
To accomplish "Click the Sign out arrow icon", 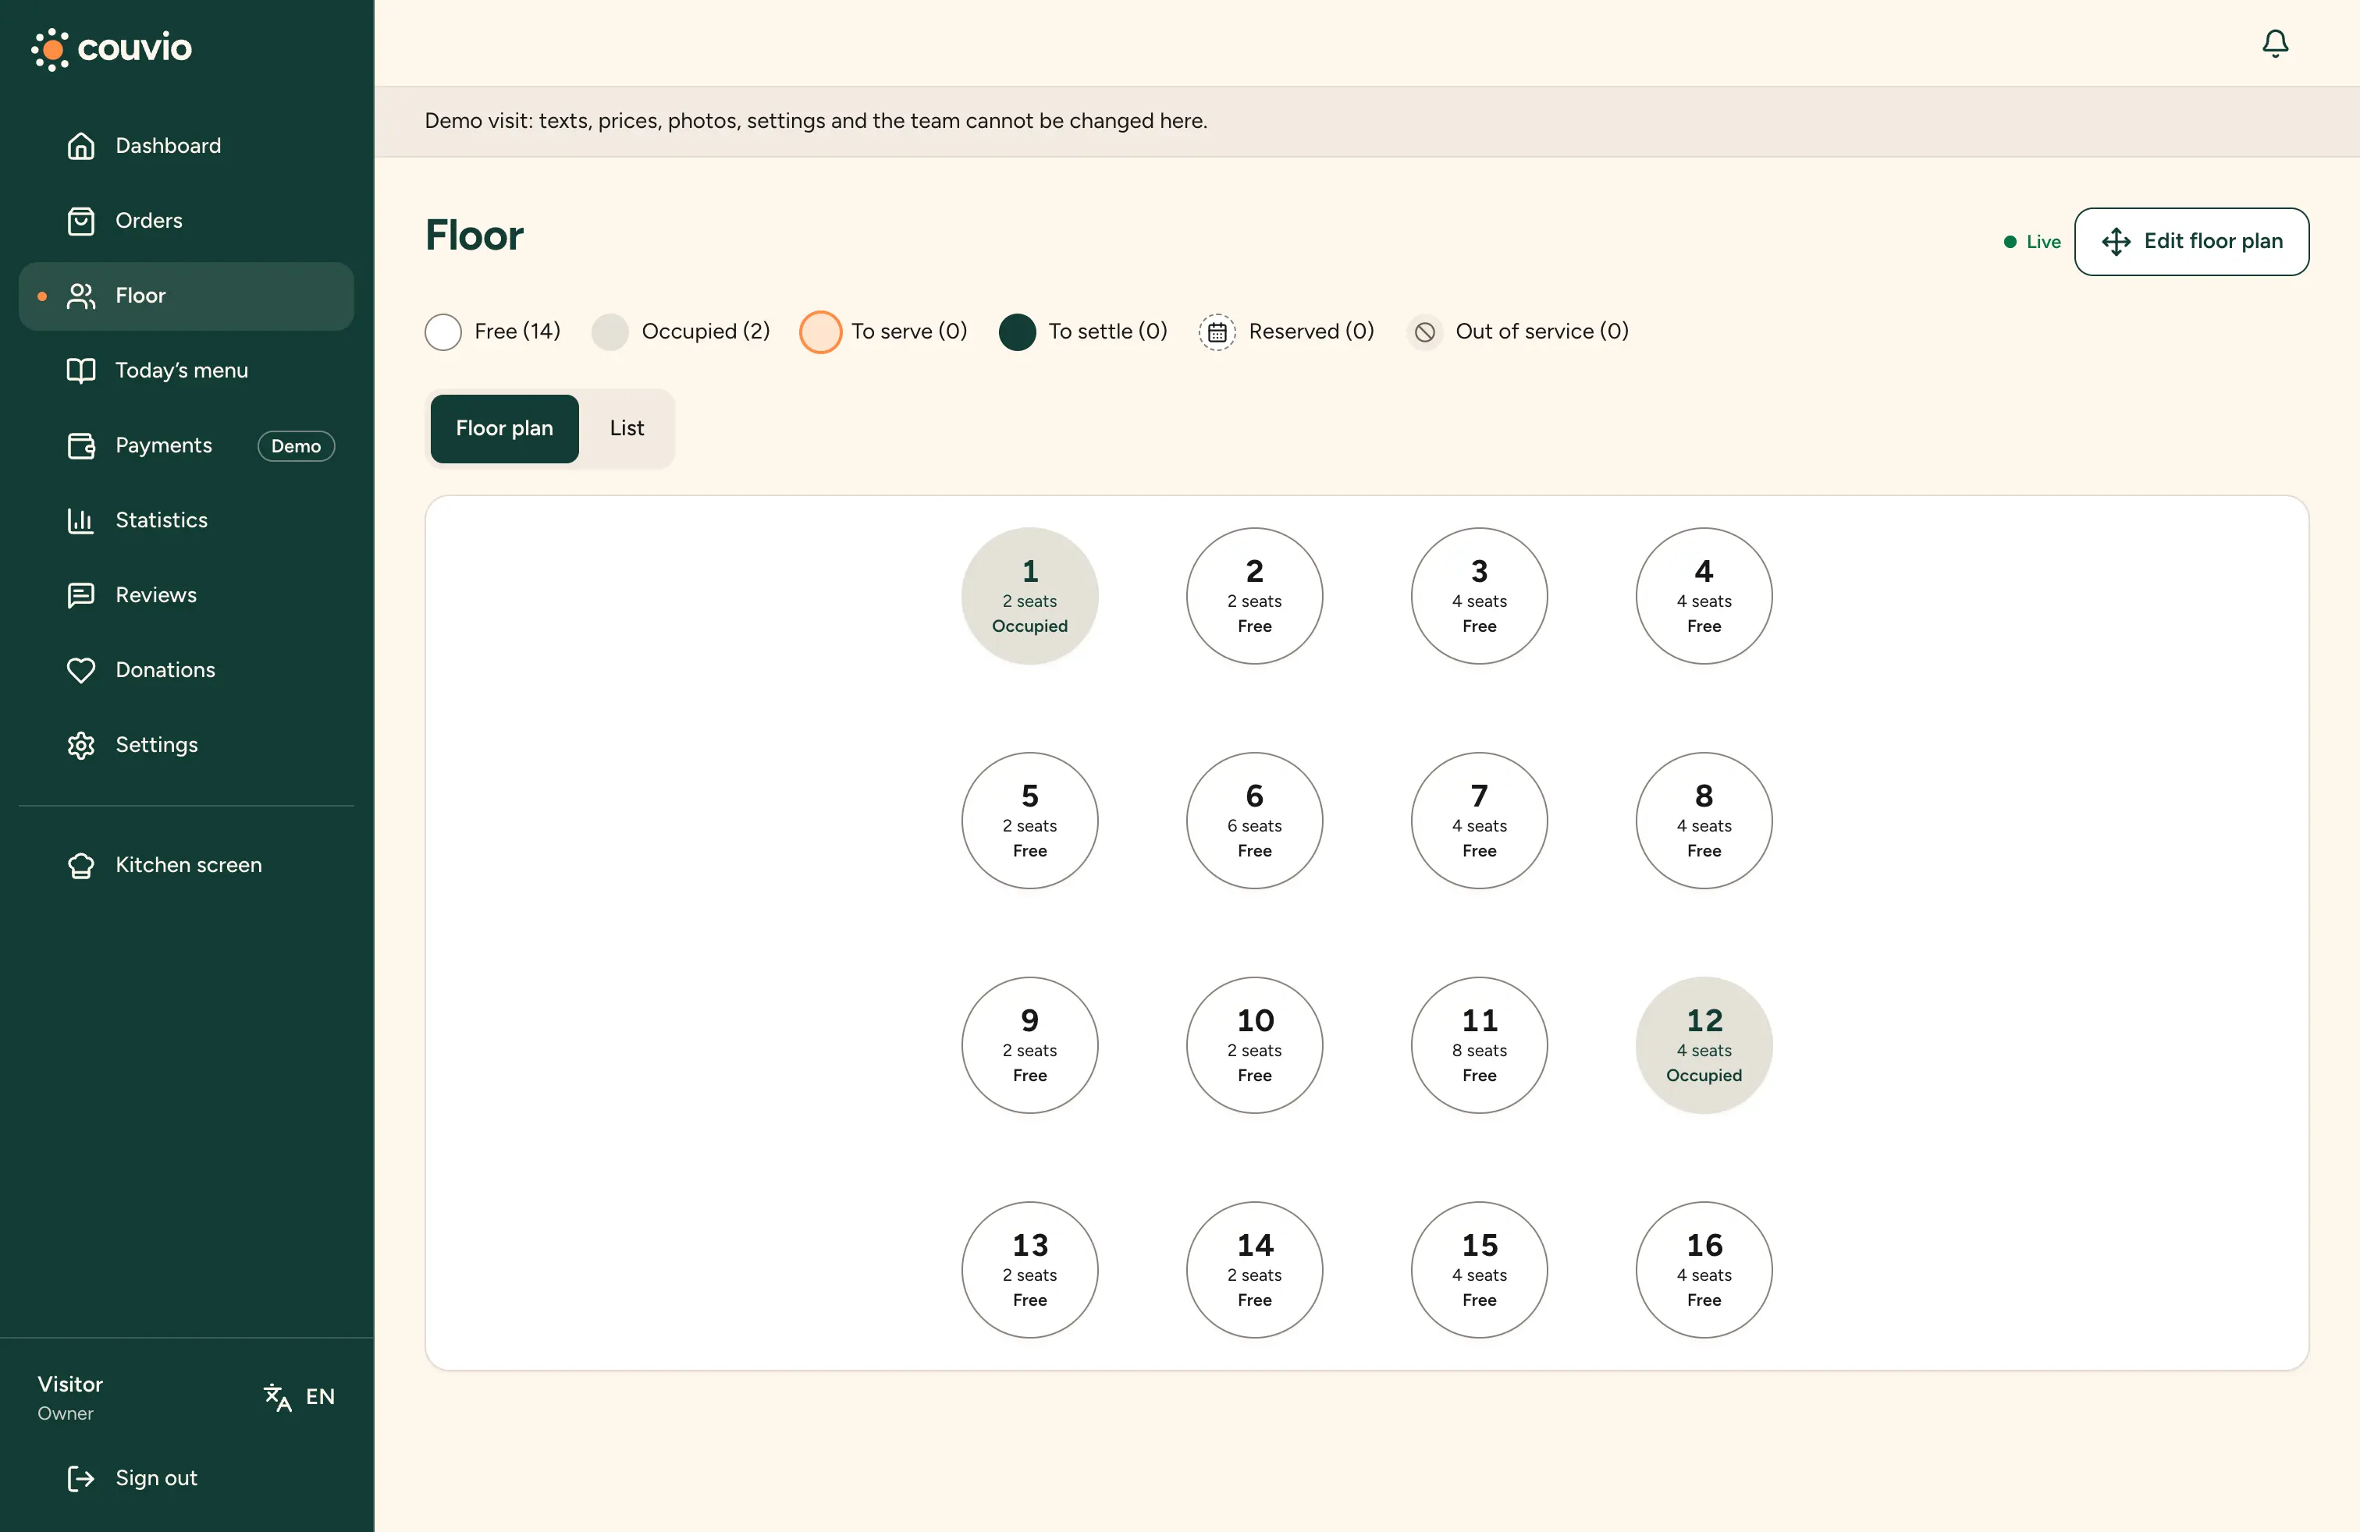I will (80, 1477).
